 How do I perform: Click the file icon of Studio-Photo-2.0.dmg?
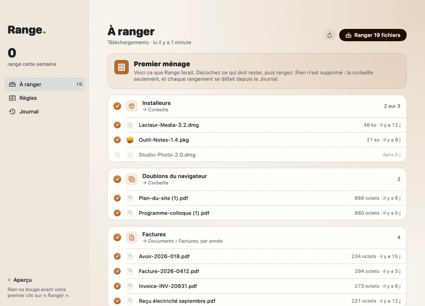coord(130,155)
